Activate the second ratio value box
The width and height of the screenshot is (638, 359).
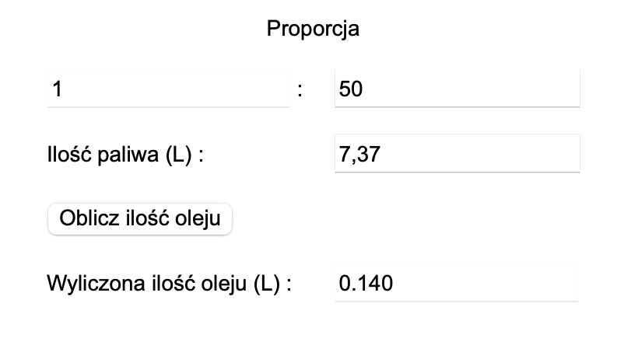click(457, 89)
